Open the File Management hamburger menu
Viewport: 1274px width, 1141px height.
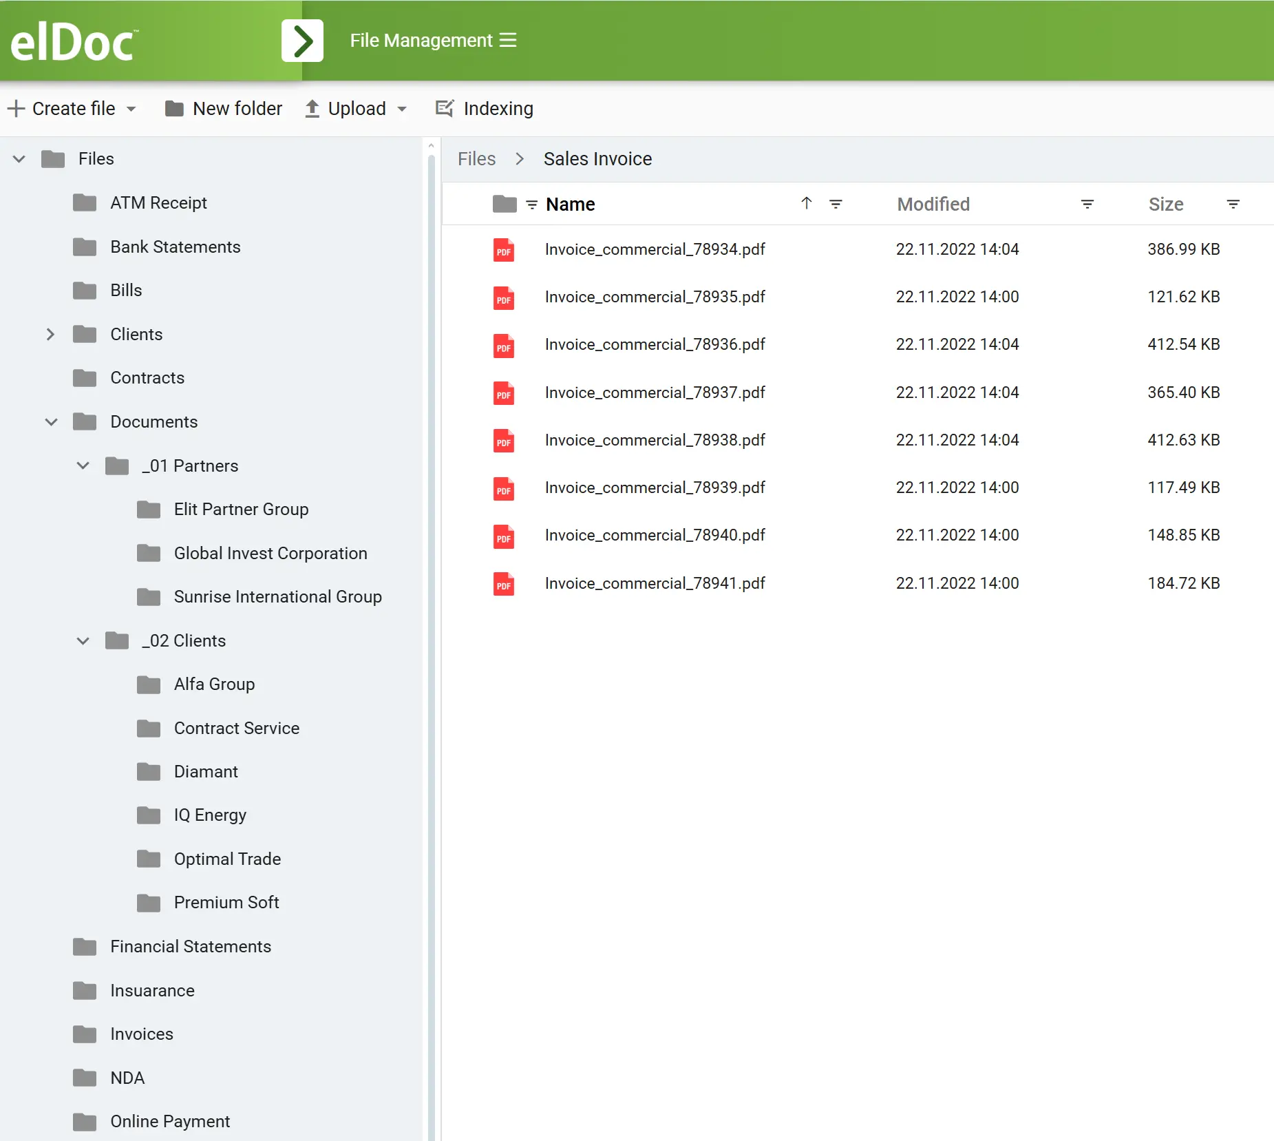tap(508, 41)
